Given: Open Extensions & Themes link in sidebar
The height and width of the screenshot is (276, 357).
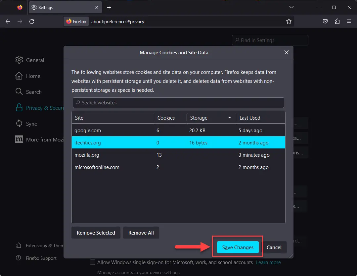Looking at the screenshot, I should 40,246.
